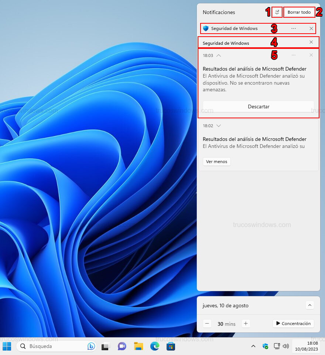Screen dimensions: 325x355
Task: Launch Microsoft Edge from the taskbar
Action: click(x=154, y=346)
